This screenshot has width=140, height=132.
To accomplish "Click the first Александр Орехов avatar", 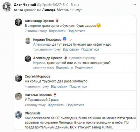I will point(19,22).
